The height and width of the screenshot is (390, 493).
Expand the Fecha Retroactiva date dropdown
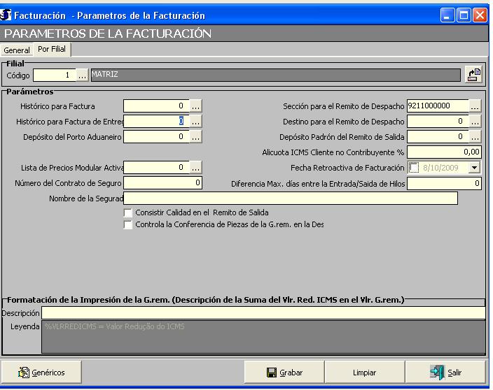(x=474, y=168)
